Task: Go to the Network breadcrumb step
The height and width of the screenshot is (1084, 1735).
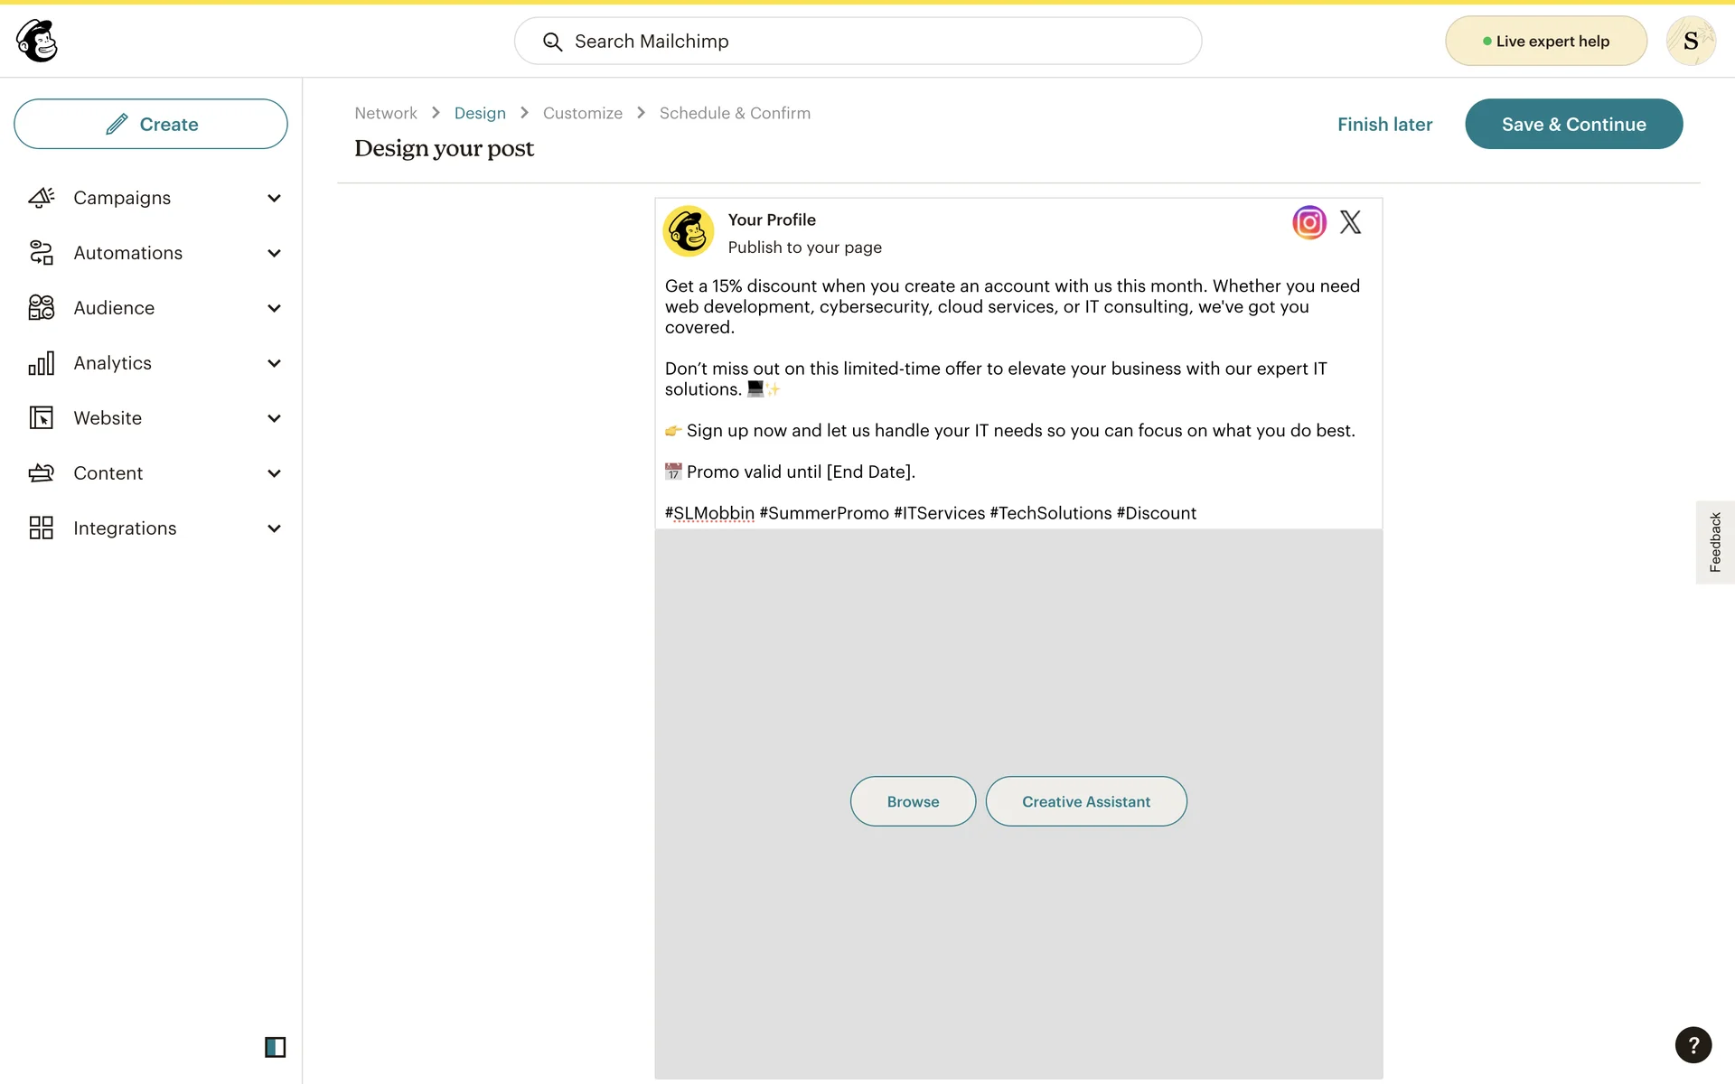Action: click(x=386, y=113)
